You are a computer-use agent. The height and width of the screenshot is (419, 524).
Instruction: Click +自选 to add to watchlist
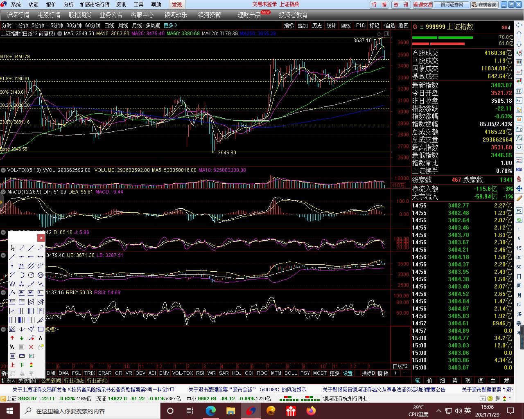[389, 25]
